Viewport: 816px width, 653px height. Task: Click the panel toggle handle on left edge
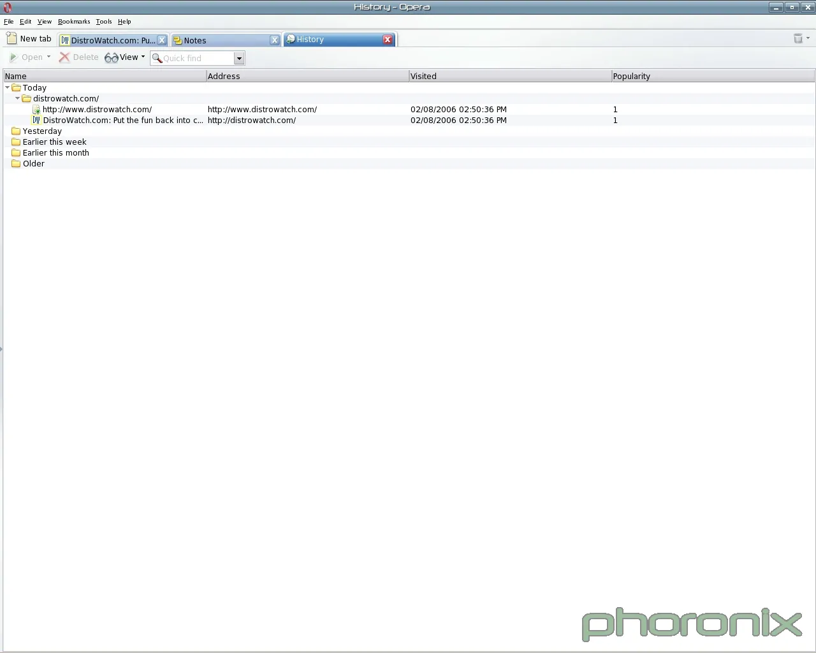(x=1, y=349)
